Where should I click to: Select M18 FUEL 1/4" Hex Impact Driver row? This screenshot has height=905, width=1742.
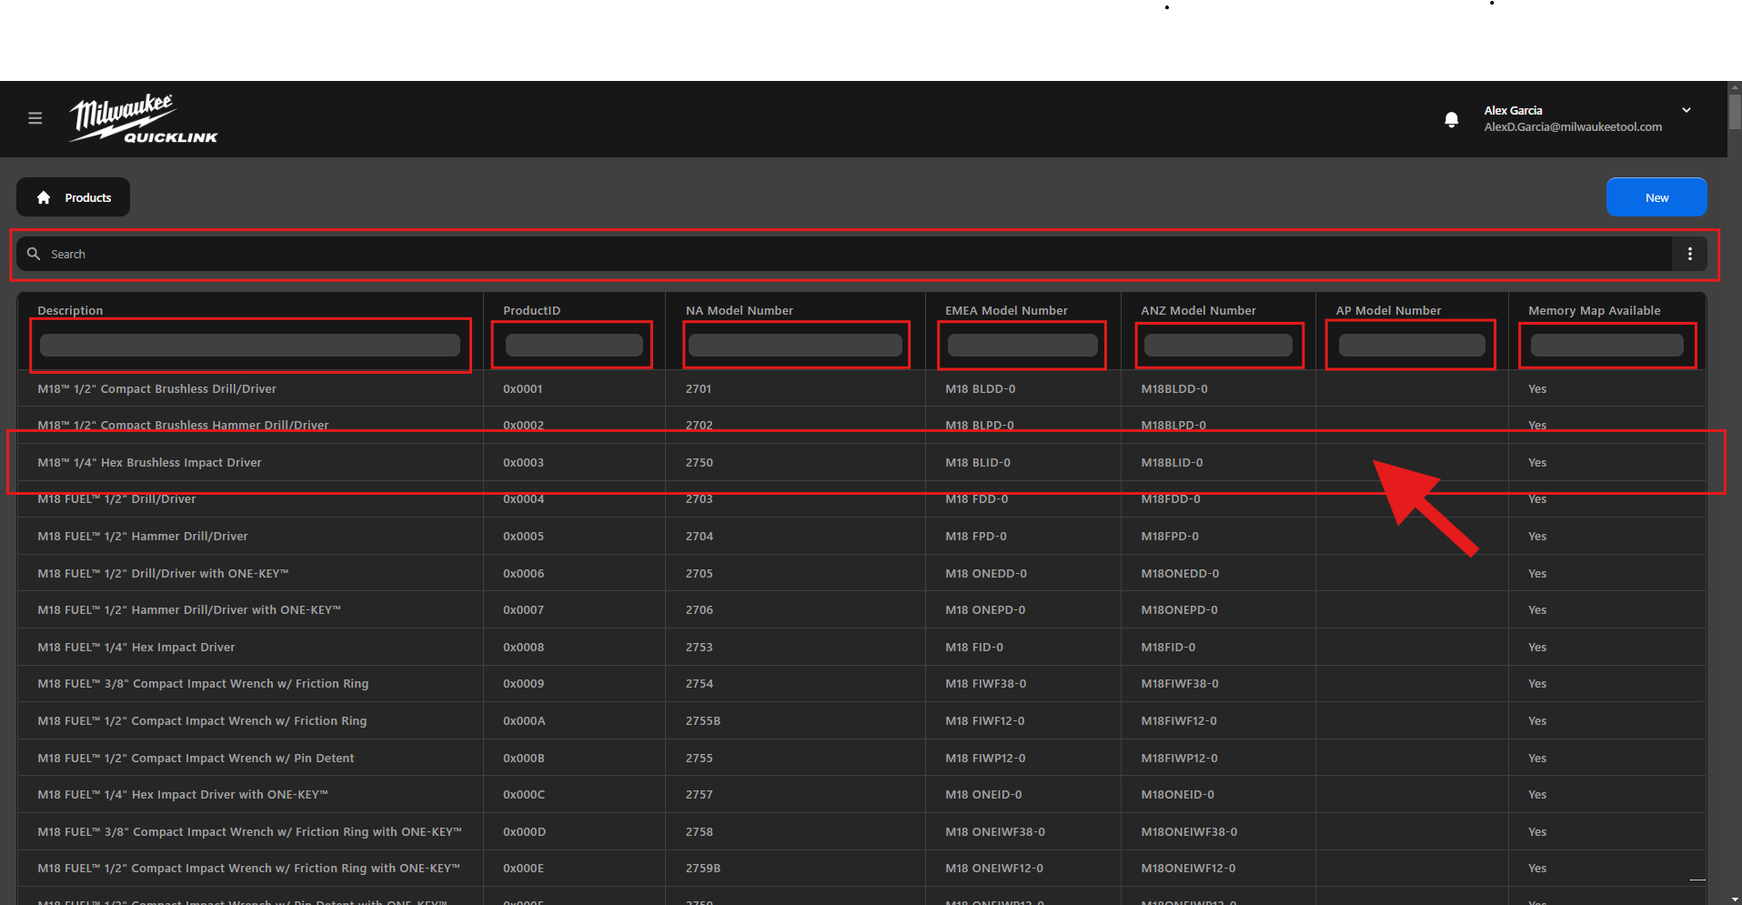click(861, 647)
